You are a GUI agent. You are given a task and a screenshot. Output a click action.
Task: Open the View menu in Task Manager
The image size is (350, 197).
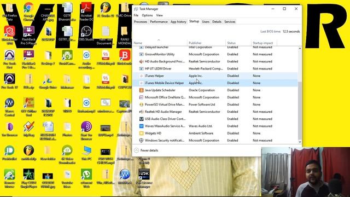tap(159, 15)
